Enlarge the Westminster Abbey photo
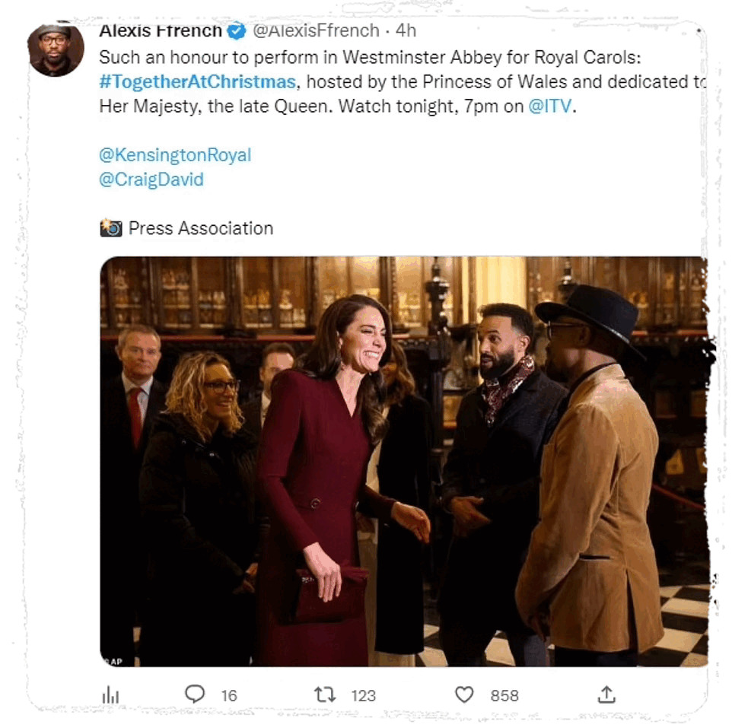732x728 pixels. coord(403,461)
